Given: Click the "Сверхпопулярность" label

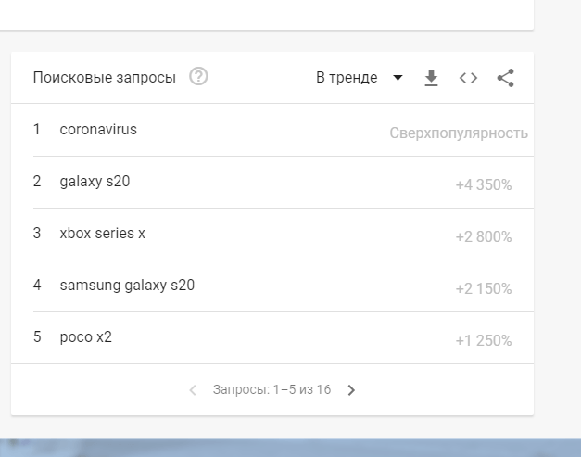Looking at the screenshot, I should pyautogui.click(x=459, y=133).
